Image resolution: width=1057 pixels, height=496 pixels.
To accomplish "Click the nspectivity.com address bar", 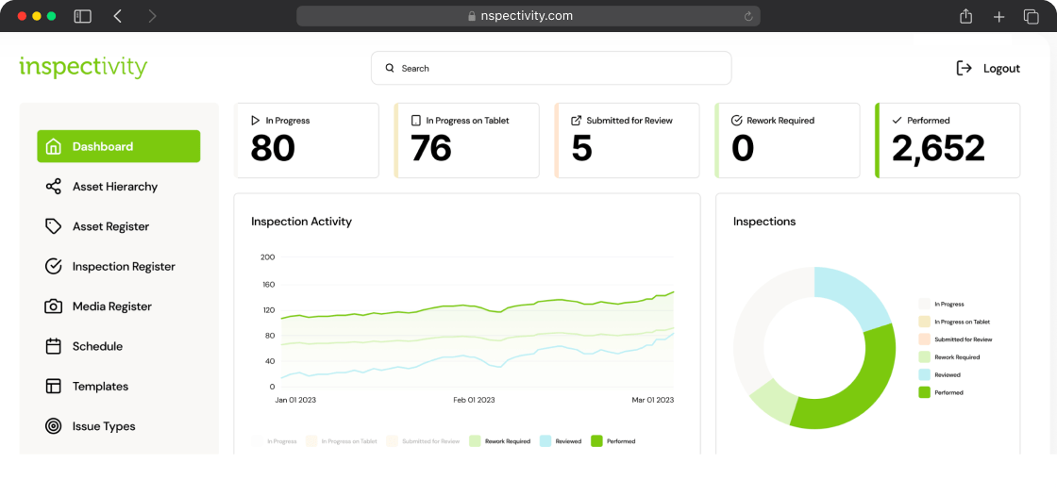I will point(528,16).
